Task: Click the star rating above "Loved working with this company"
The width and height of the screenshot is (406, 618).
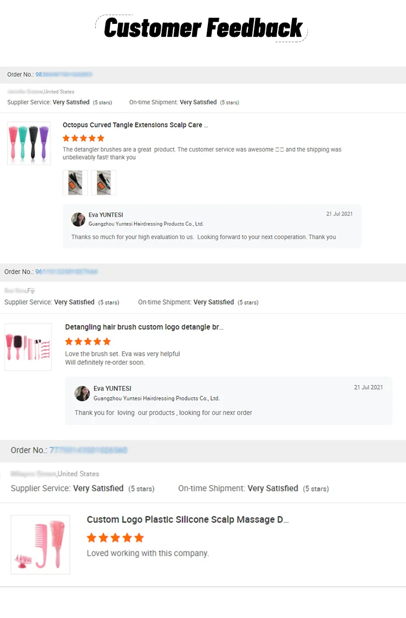Action: coord(115,537)
